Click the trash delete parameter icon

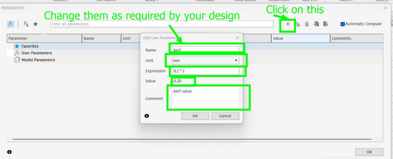pyautogui.click(x=307, y=24)
